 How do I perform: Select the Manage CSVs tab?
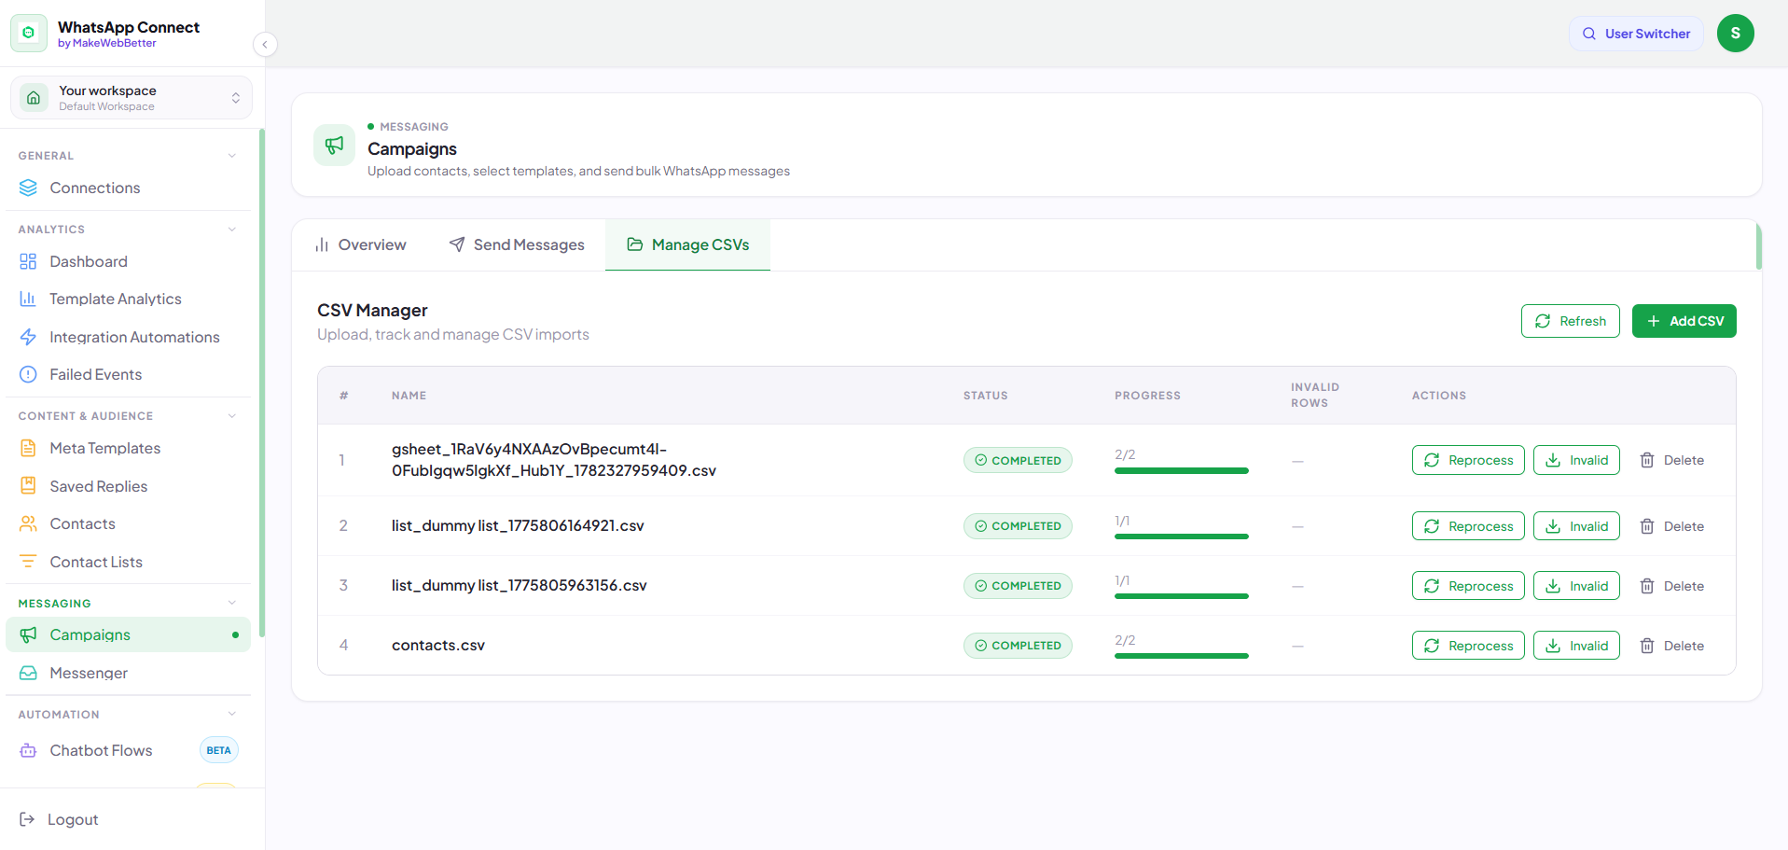pyautogui.click(x=688, y=244)
